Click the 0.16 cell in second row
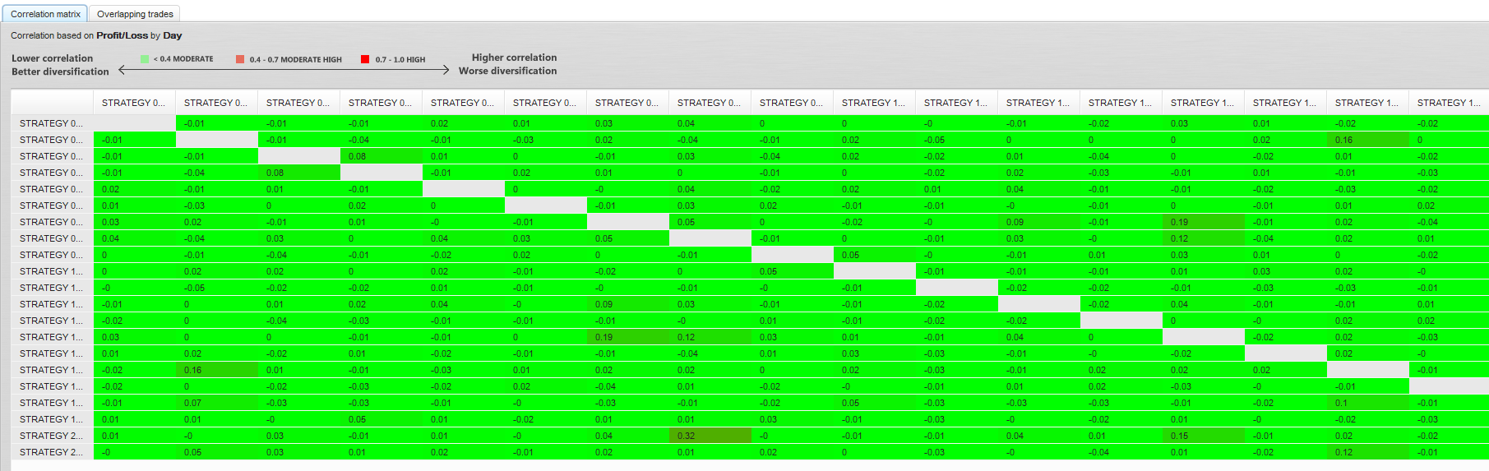Screen dimensions: 1489x471 pos(1368,140)
